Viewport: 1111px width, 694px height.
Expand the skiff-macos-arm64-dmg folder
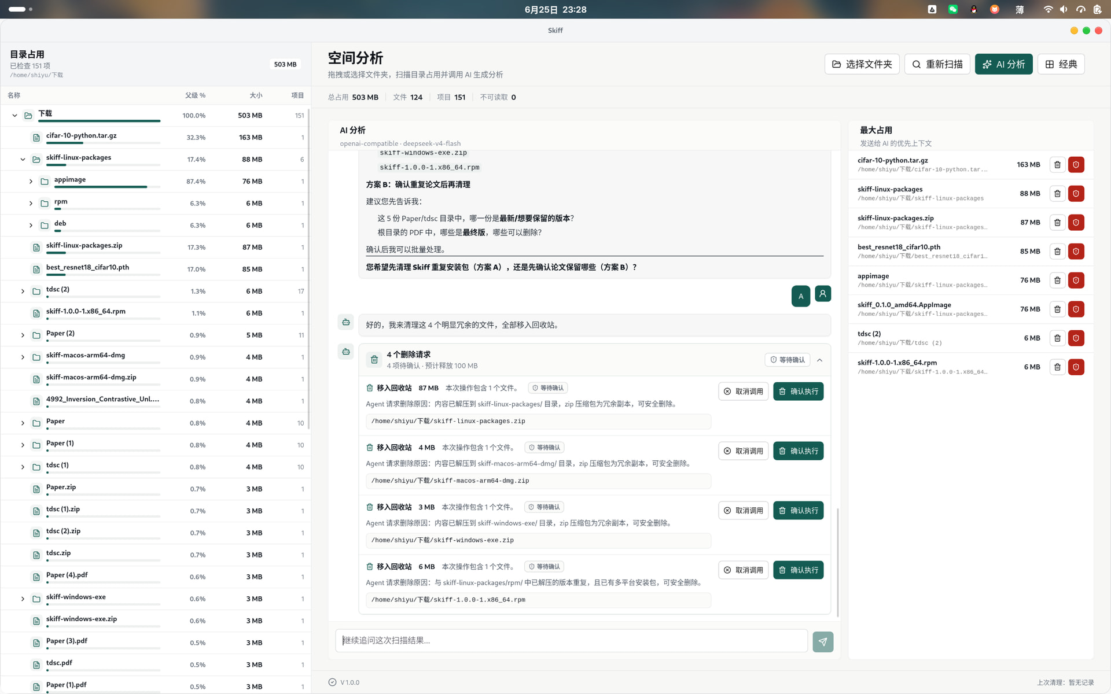tap(23, 357)
